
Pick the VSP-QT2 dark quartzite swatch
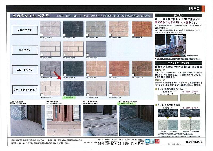click(73, 88)
